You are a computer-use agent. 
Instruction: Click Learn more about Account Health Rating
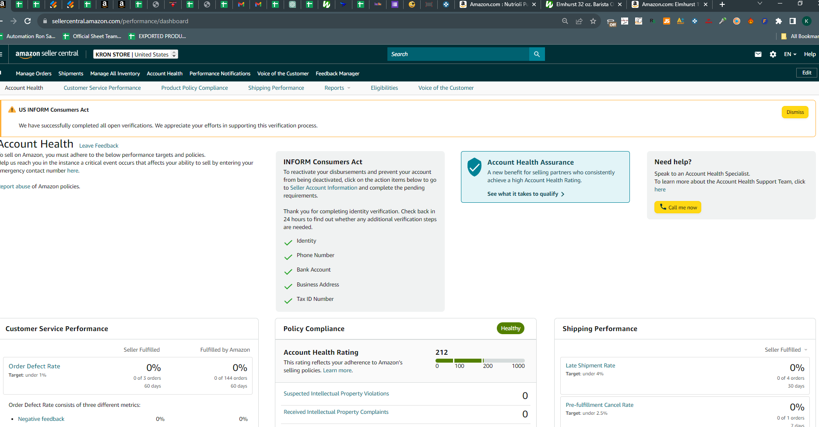(337, 371)
